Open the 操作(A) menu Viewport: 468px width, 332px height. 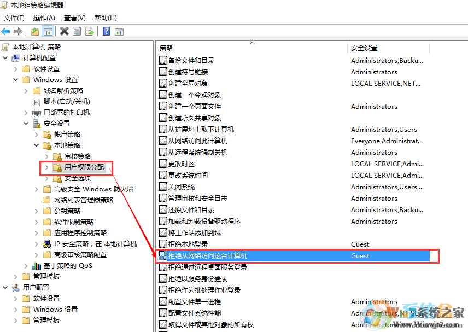click(x=44, y=18)
